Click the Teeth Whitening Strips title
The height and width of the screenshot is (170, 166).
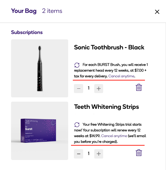point(106,107)
